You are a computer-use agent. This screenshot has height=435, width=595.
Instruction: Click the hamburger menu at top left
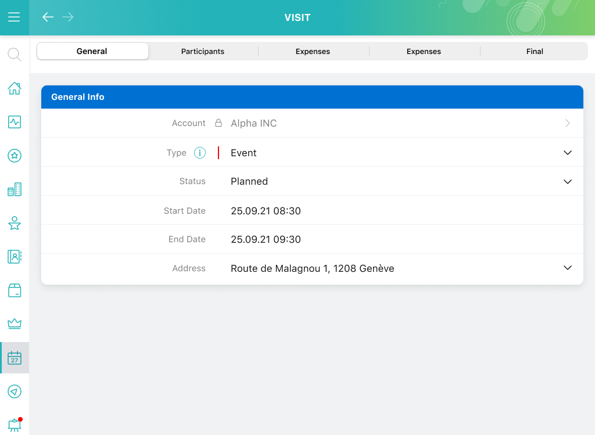[14, 17]
